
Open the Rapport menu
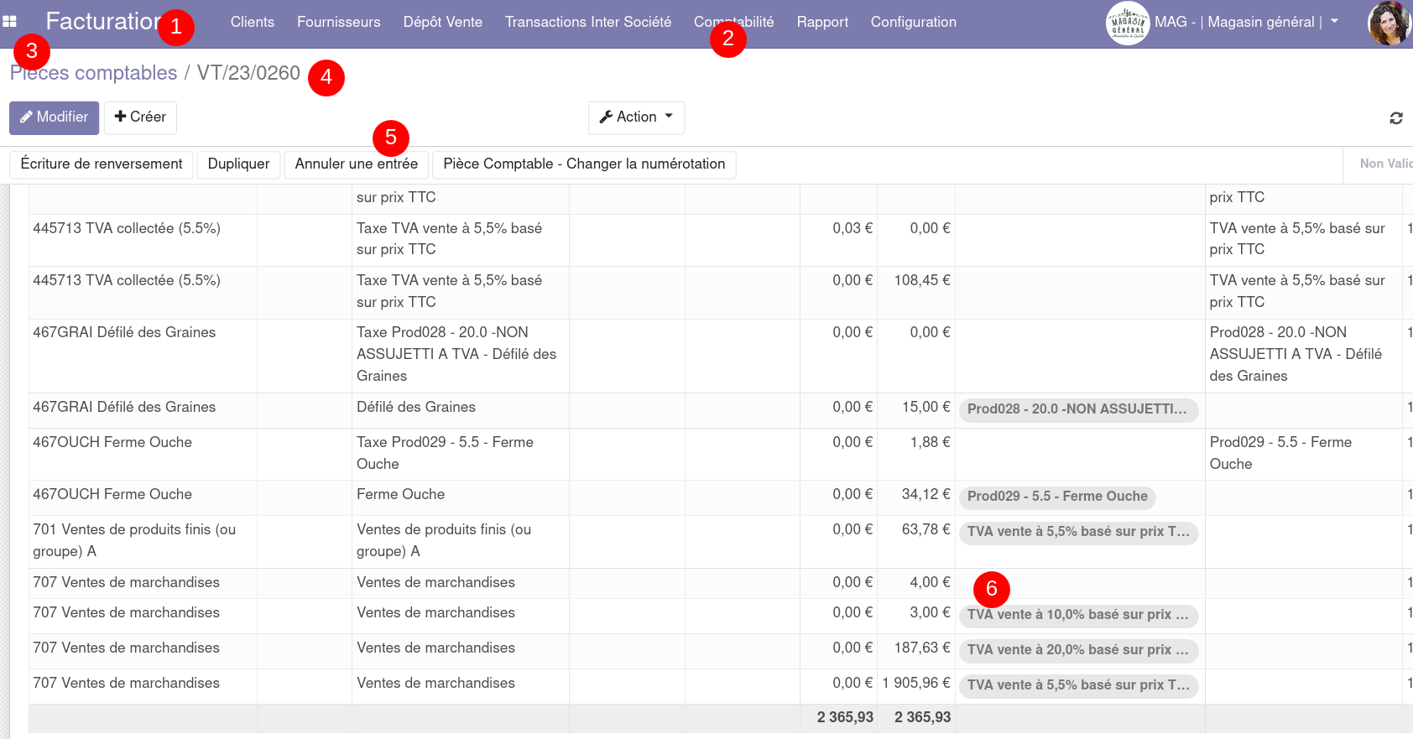821,23
